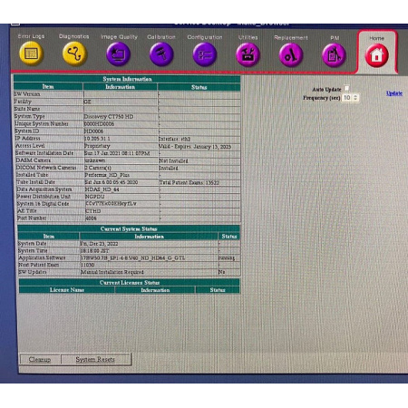Open the PM maintenance icon

pyautogui.click(x=334, y=55)
